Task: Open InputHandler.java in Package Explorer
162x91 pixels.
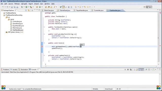Action: [18, 26]
